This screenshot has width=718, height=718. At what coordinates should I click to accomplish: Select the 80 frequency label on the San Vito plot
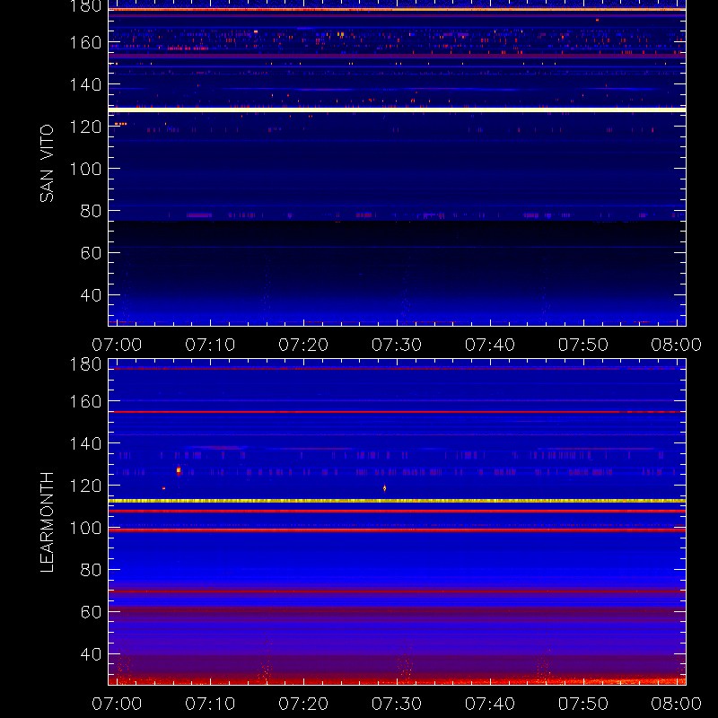point(91,211)
